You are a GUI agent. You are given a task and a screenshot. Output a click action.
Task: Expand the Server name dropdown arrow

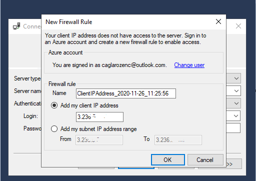pyautogui.click(x=236, y=91)
